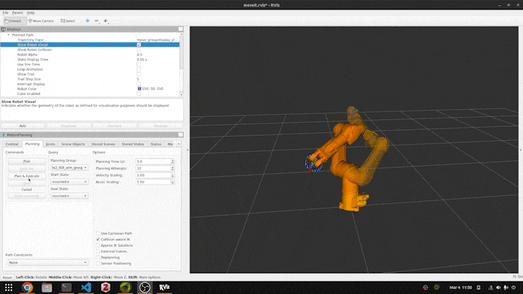Click the add tool plus icon
Screen dimensions: 523x294
coord(88,21)
